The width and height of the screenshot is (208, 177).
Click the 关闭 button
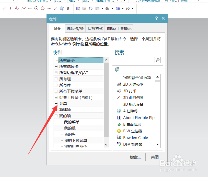click(155, 157)
